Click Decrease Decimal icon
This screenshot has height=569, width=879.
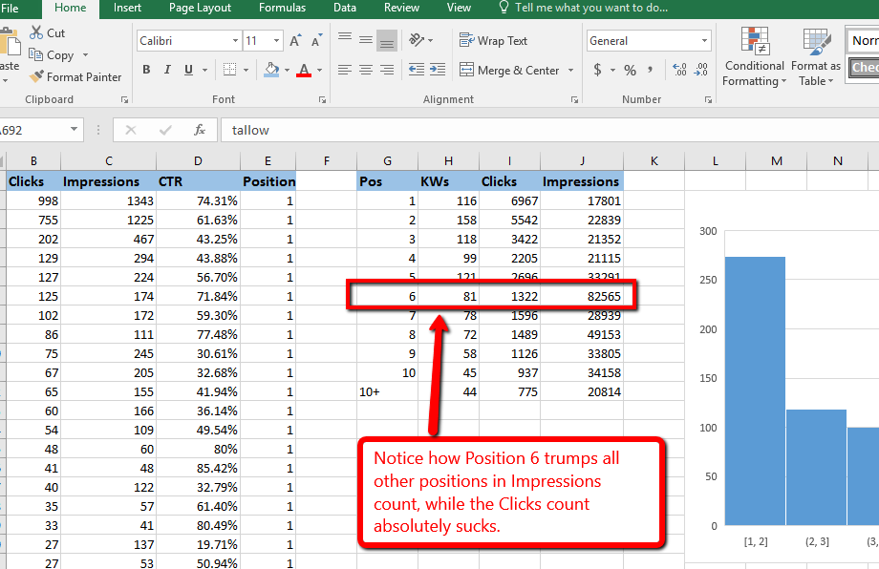(700, 70)
